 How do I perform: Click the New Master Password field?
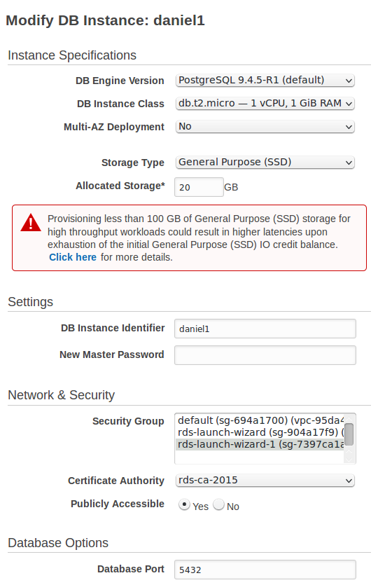pos(265,355)
